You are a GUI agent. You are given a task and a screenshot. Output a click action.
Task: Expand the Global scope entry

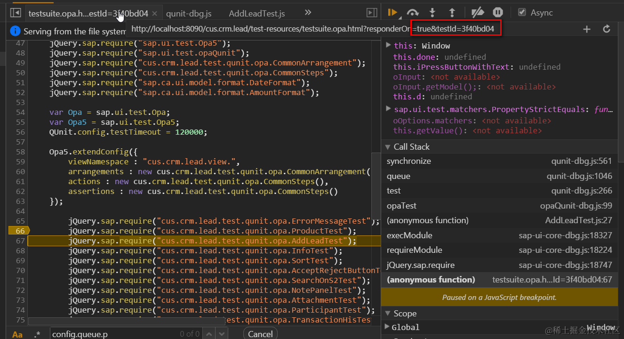pyautogui.click(x=387, y=327)
